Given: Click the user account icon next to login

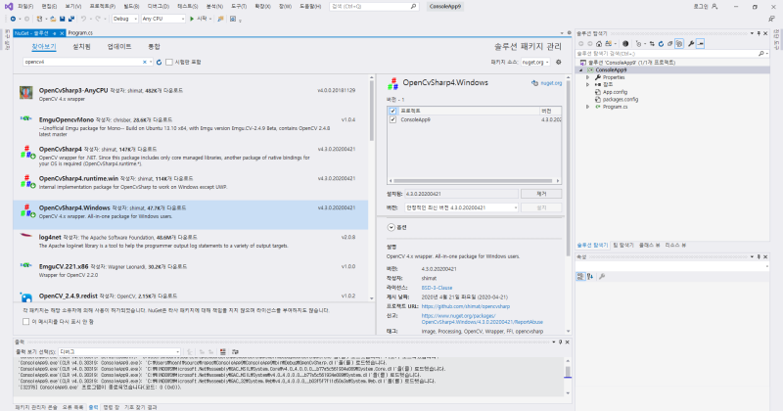Looking at the screenshot, I should [x=714, y=7].
